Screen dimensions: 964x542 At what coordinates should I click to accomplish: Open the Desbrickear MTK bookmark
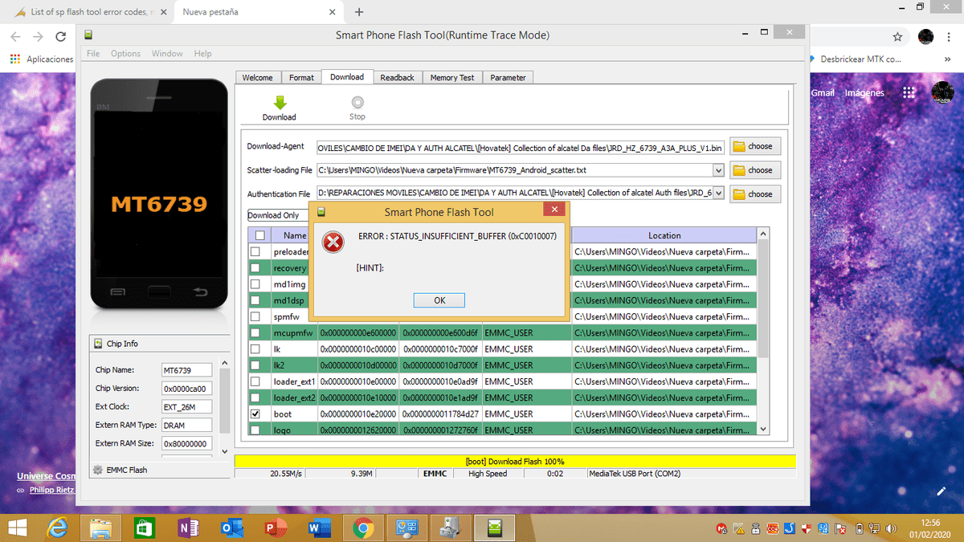(x=855, y=59)
